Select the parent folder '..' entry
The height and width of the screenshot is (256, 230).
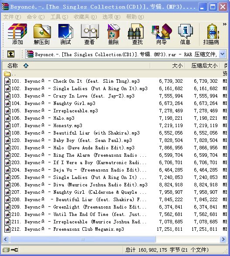[10, 74]
